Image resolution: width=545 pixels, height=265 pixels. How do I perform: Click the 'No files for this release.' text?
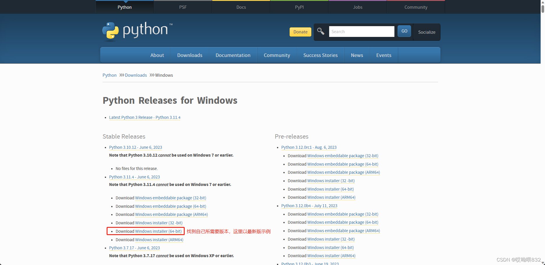[x=137, y=169]
